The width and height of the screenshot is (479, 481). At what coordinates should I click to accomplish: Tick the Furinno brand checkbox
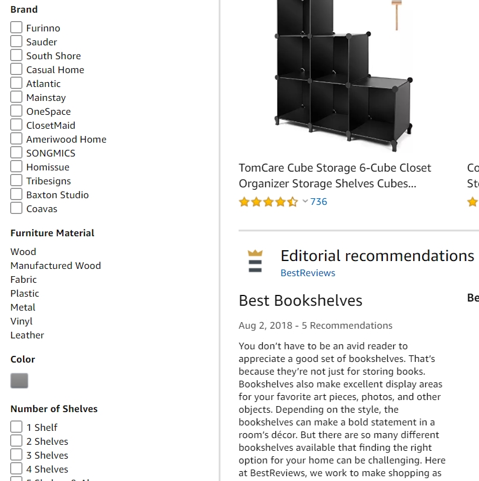point(16,28)
